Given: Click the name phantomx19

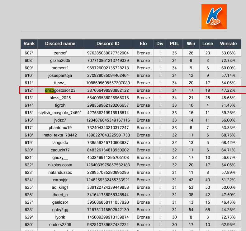Looking at the screenshot, I should pos(60,128).
